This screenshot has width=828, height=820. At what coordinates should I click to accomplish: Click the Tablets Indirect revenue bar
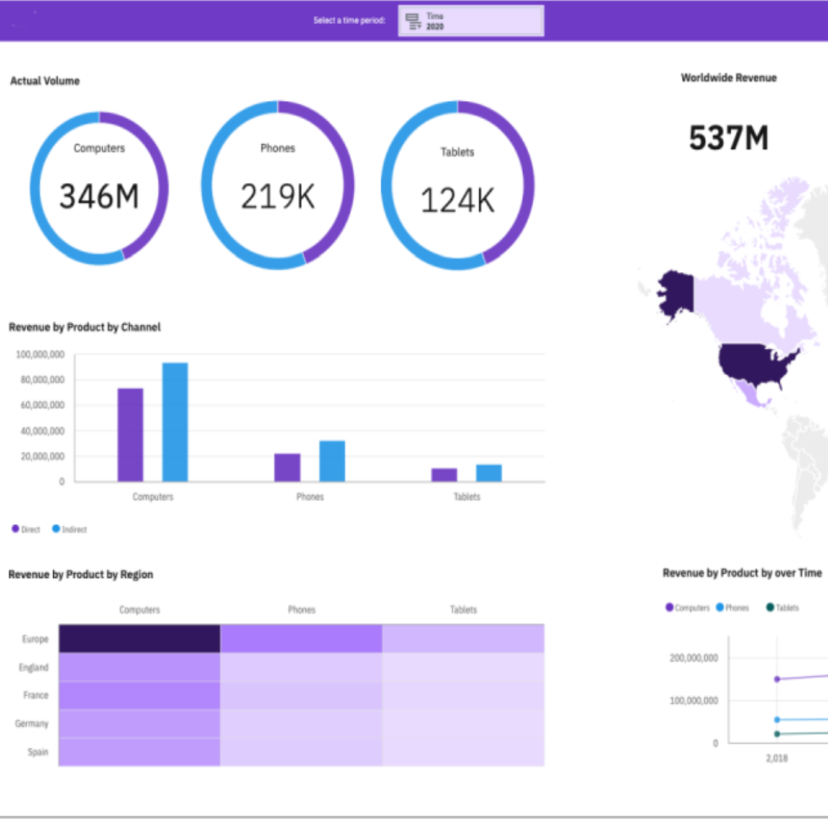(489, 473)
